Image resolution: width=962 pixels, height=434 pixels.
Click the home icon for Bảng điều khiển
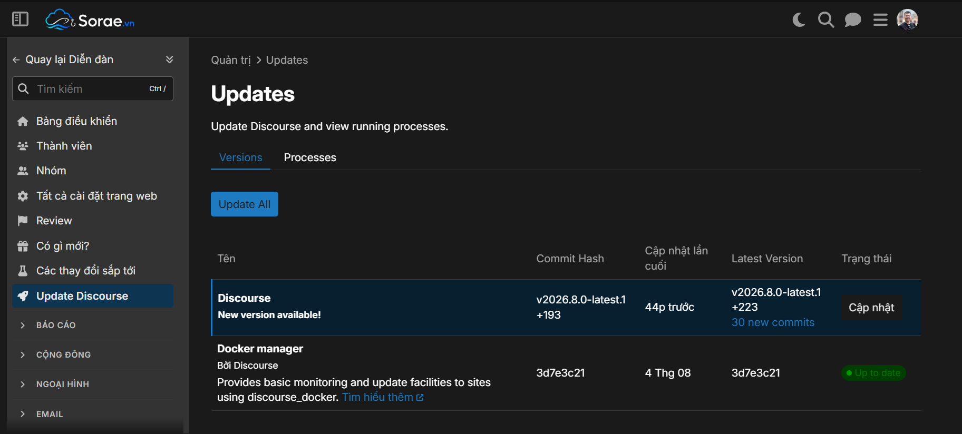(x=23, y=121)
